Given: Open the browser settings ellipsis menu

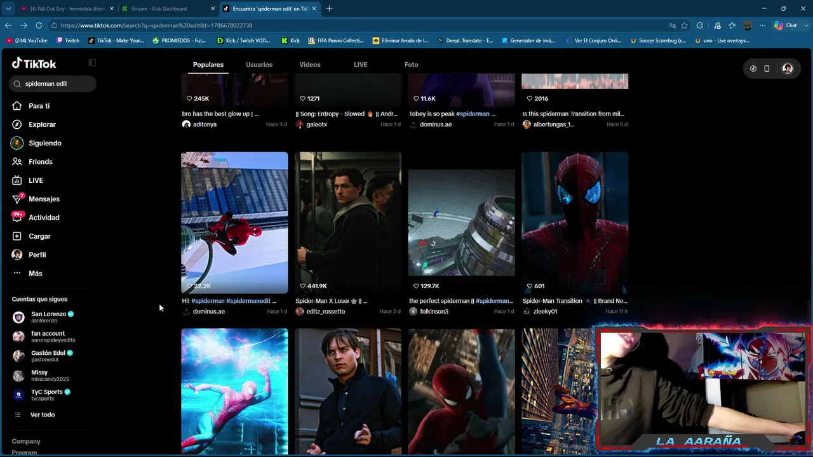Looking at the screenshot, I should click(x=763, y=25).
